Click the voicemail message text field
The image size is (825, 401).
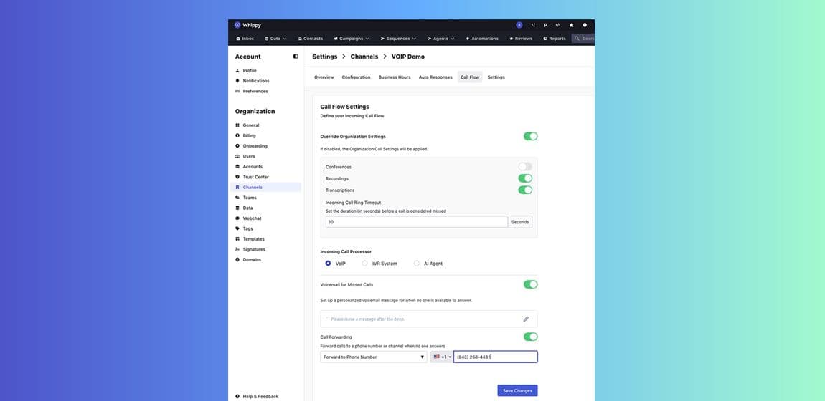click(x=429, y=319)
